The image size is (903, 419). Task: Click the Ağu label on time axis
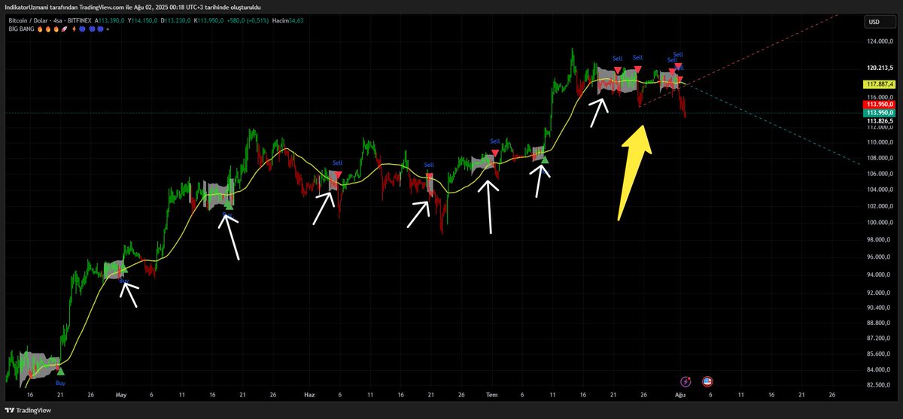pyautogui.click(x=680, y=394)
